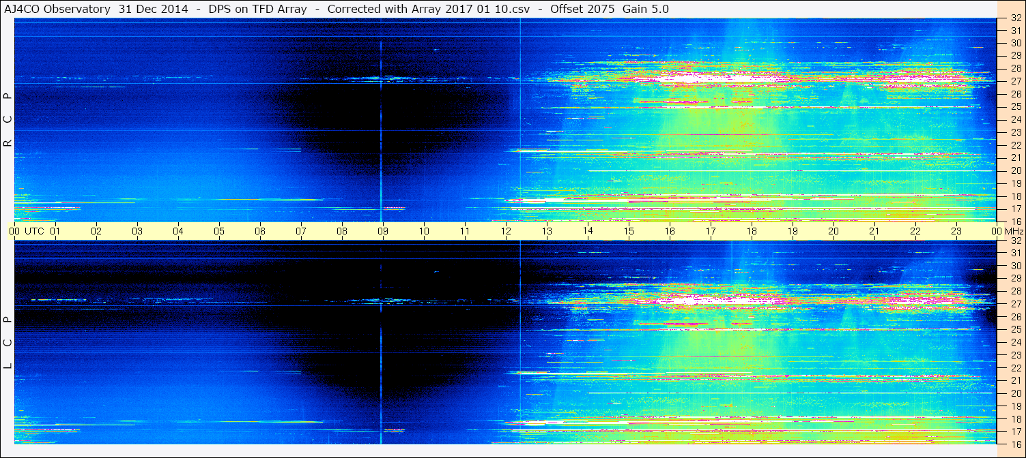Click 27 MHz label on RCP panel scale
The image size is (1026, 458).
tap(1016, 81)
